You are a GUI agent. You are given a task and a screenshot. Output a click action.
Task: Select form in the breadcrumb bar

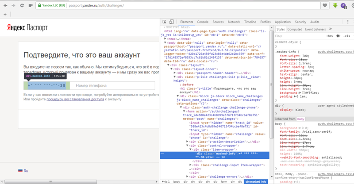pyautogui.click(x=224, y=181)
